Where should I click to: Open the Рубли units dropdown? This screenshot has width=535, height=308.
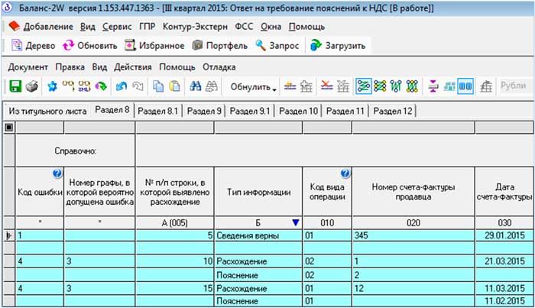pos(516,86)
